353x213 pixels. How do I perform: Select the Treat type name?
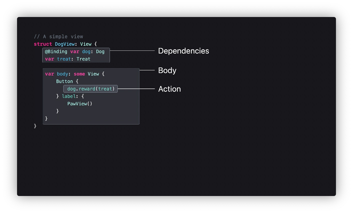(83, 59)
